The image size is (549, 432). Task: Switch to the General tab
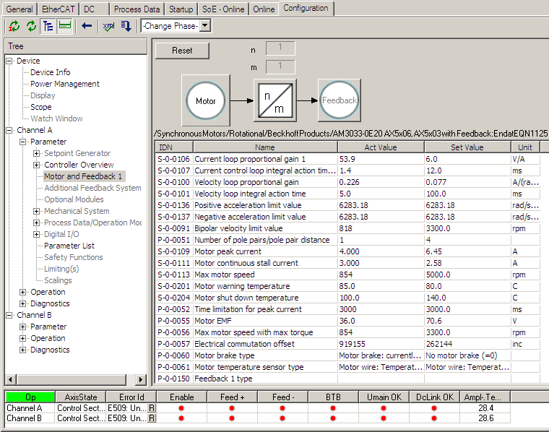[x=20, y=9]
